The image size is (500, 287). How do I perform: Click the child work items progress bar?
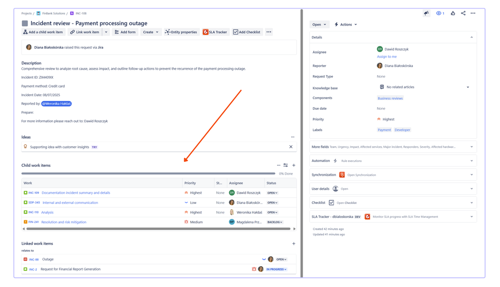click(148, 174)
